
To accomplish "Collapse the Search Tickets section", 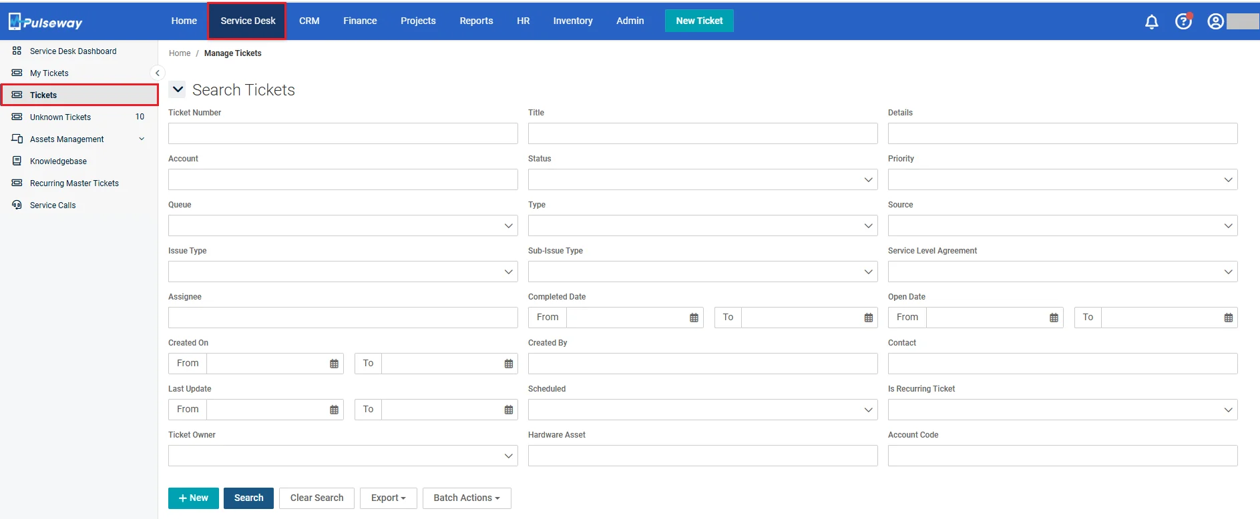I will [178, 89].
